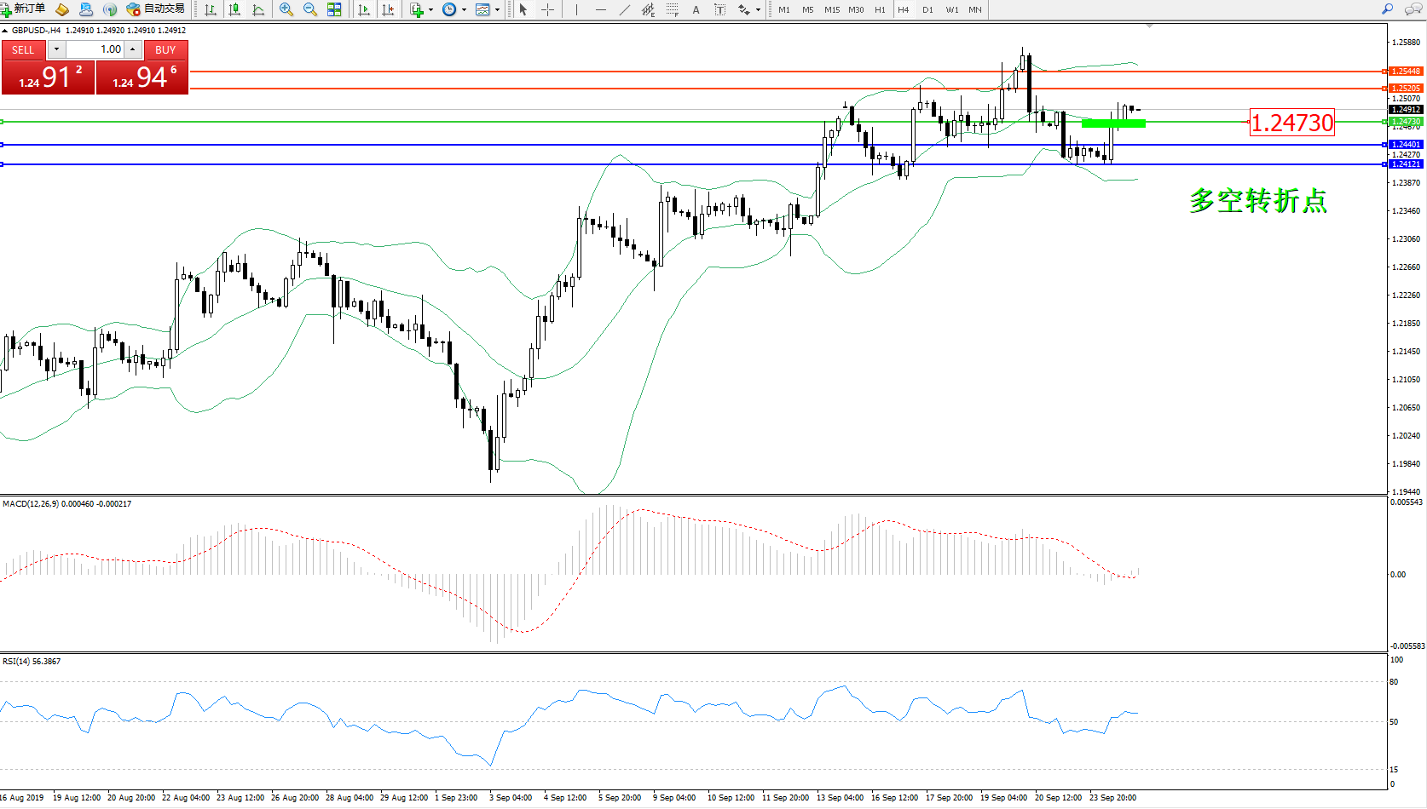Open a new order with 新订单
Image resolution: width=1427 pixels, height=809 pixels.
coord(24,9)
